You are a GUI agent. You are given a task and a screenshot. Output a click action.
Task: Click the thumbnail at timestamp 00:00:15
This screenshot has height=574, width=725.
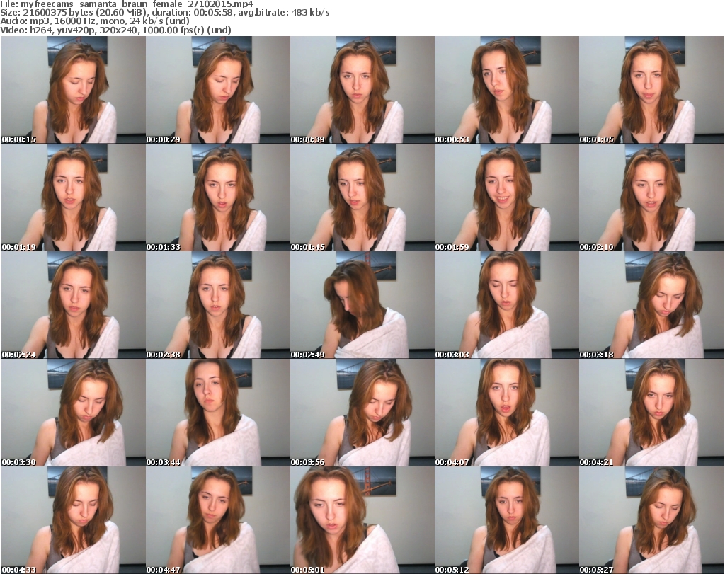tap(73, 90)
